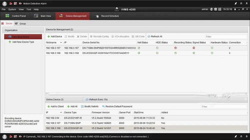Screen dimensions: 250x140
Task: Open Remote Config for the device
Action: point(99,36)
